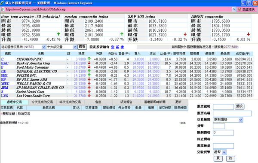Click the page icon in the address bar

point(3,9)
